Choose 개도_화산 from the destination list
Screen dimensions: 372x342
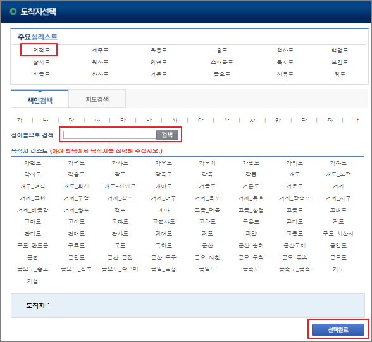tap(77, 186)
